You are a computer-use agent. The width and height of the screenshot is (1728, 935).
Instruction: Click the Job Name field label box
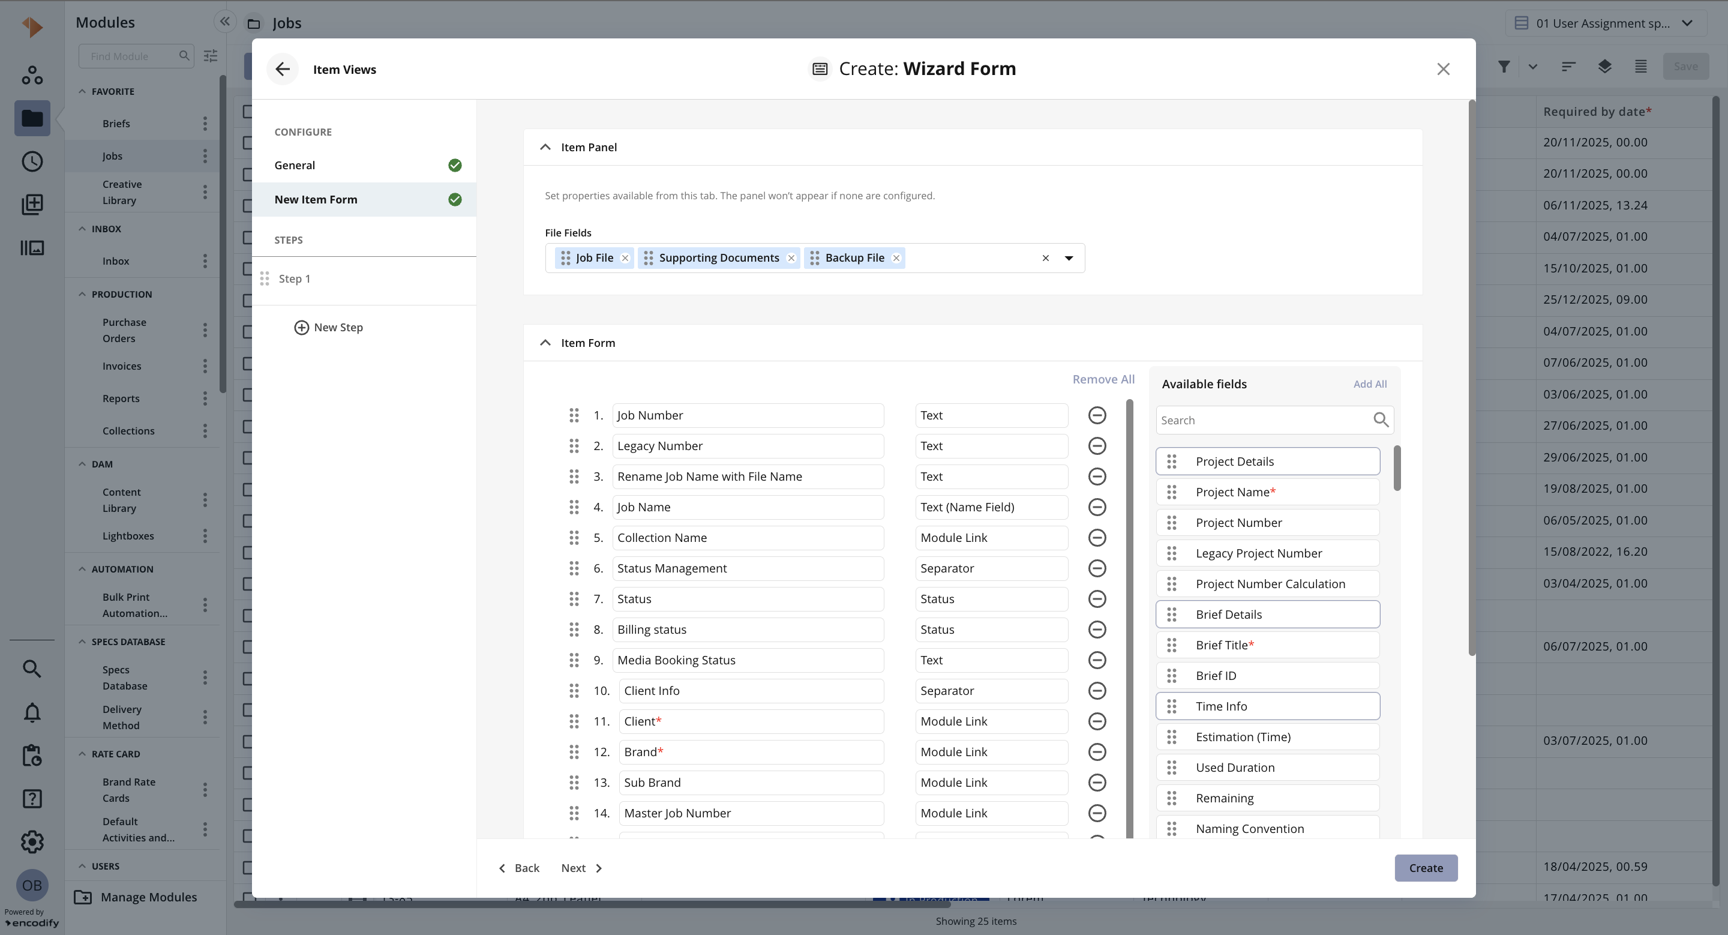click(x=748, y=508)
